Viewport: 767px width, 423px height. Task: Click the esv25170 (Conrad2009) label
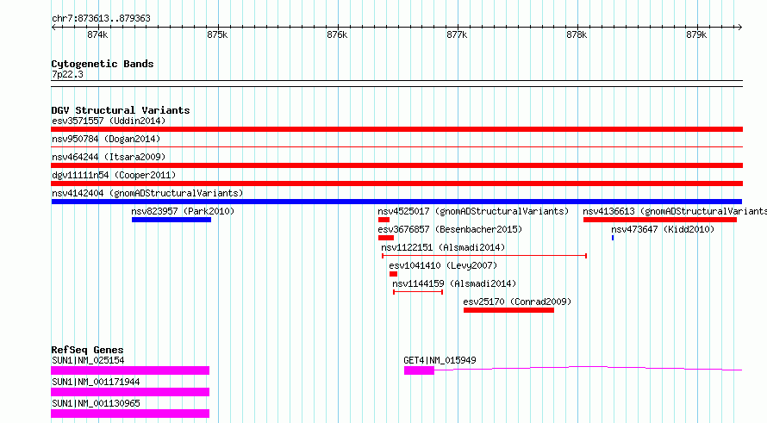coord(518,302)
